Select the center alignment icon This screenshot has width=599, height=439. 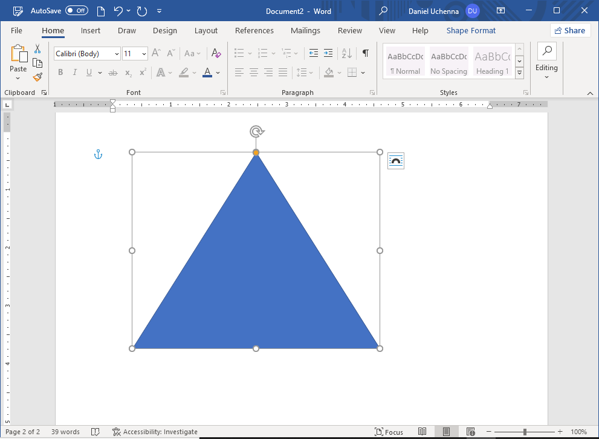click(x=253, y=72)
